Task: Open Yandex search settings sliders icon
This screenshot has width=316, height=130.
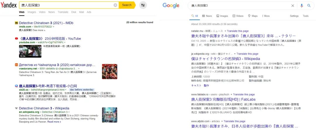Action: point(143,5)
